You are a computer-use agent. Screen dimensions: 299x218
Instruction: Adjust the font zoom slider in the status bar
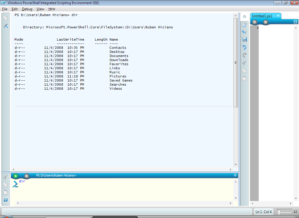click(279, 212)
